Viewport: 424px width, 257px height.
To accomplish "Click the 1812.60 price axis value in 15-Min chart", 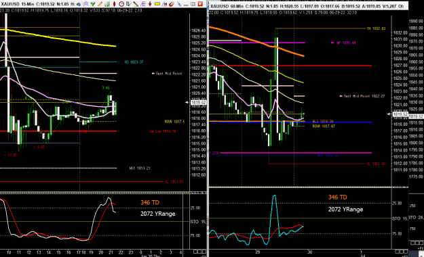I will point(199,174).
